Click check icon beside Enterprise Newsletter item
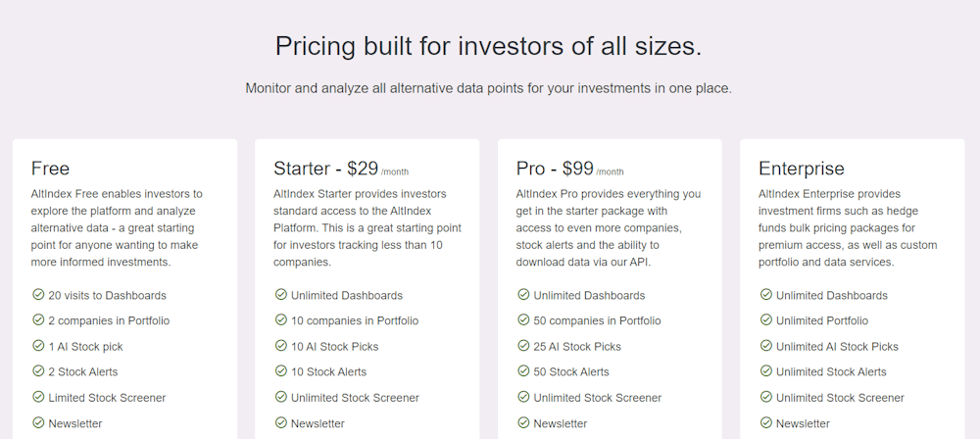 click(765, 422)
